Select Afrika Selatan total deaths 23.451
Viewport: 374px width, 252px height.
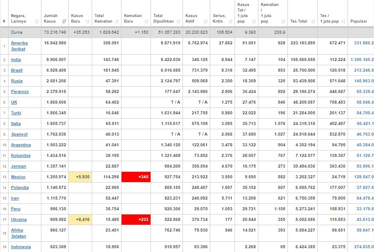tap(112, 230)
